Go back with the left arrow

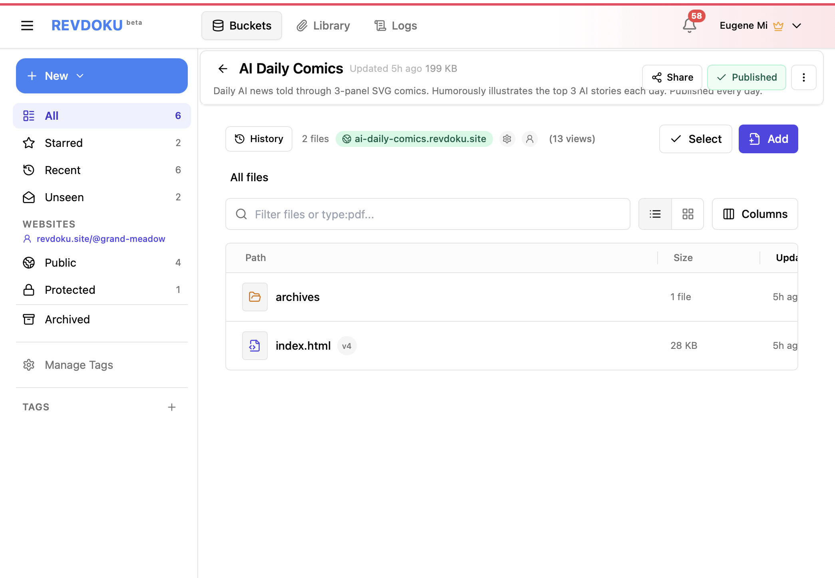223,69
